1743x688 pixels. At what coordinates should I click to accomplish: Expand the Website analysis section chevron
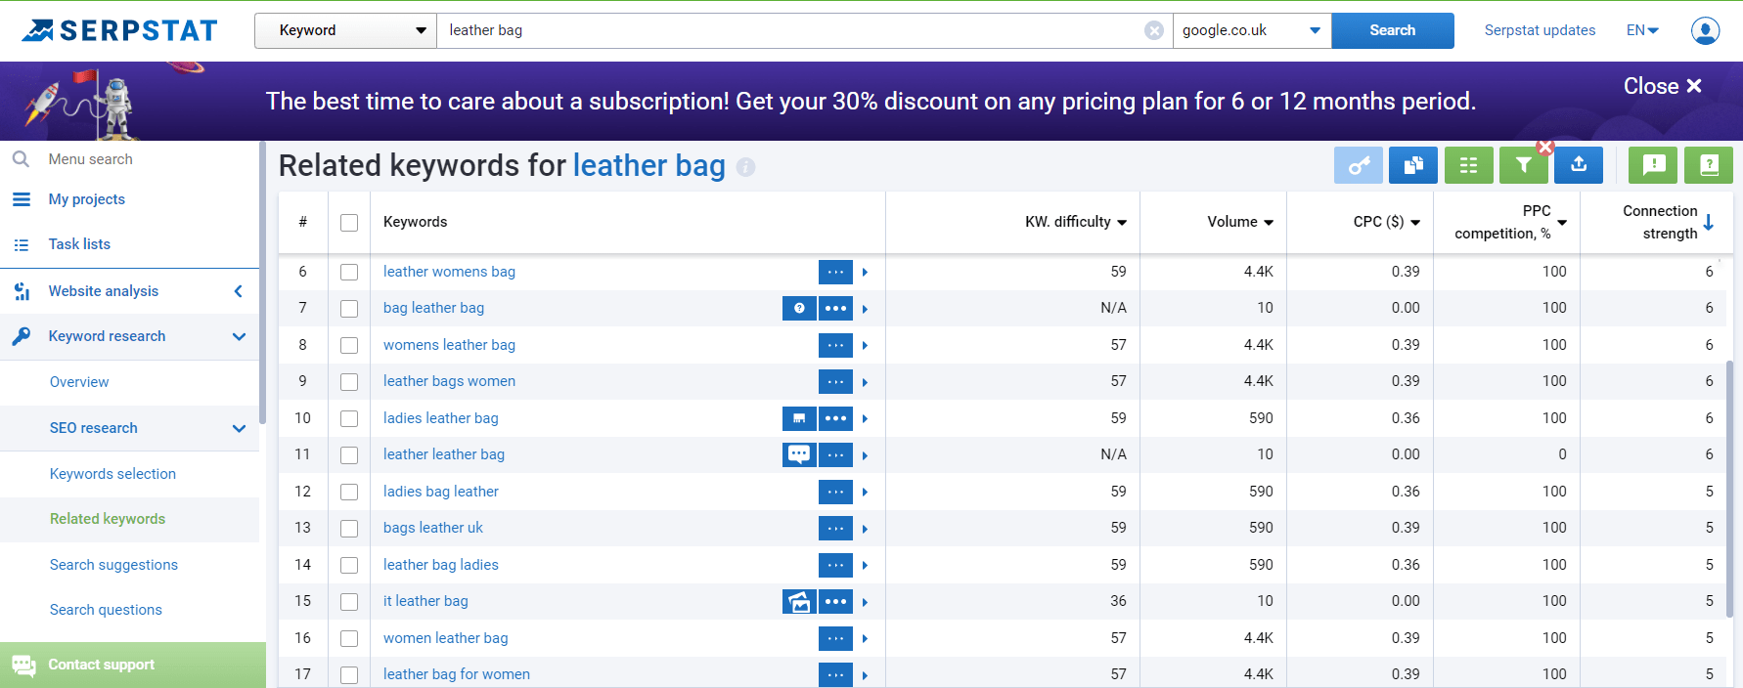238,291
